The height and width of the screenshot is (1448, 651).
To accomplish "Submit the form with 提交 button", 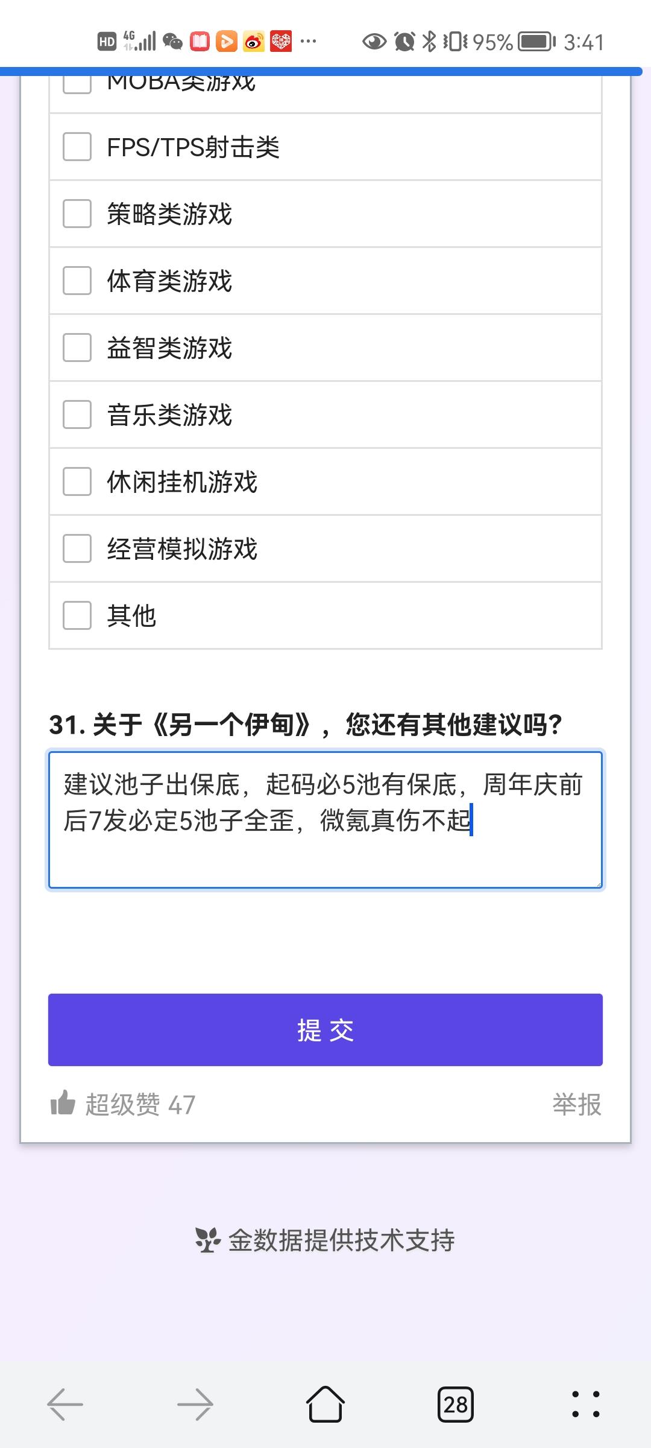I will [325, 1030].
